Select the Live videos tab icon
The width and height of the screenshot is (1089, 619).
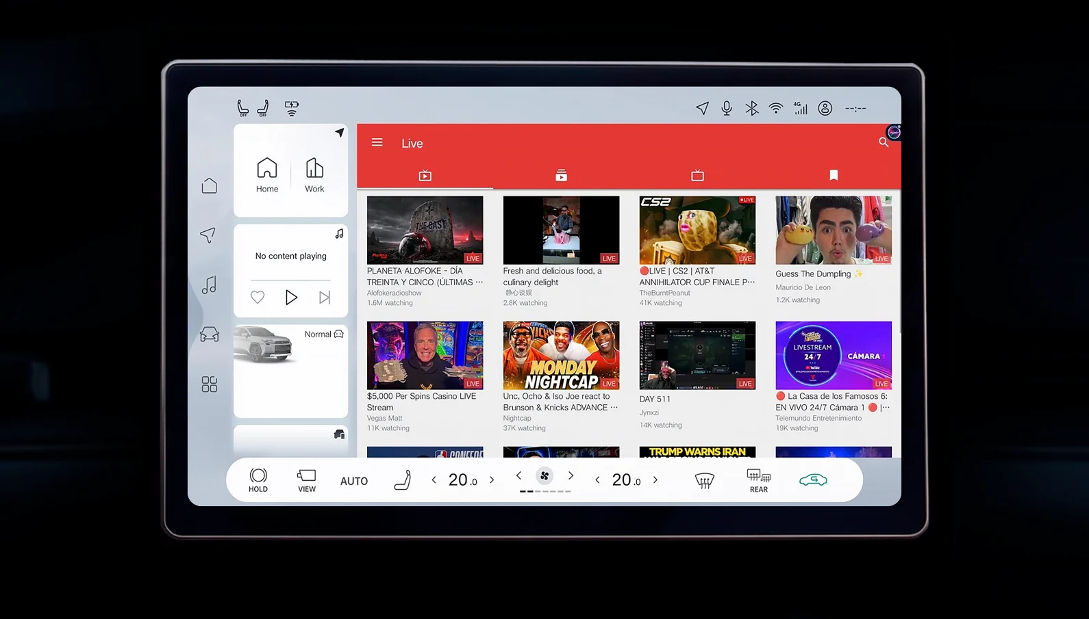[x=425, y=176]
